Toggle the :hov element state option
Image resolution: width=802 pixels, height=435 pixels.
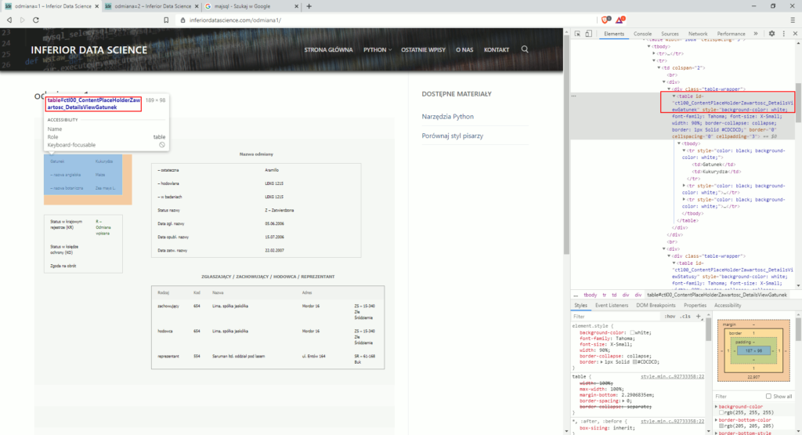click(670, 317)
